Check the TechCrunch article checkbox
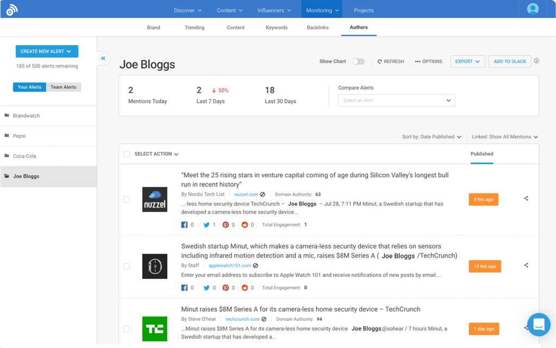556x348 pixels. coord(127,329)
